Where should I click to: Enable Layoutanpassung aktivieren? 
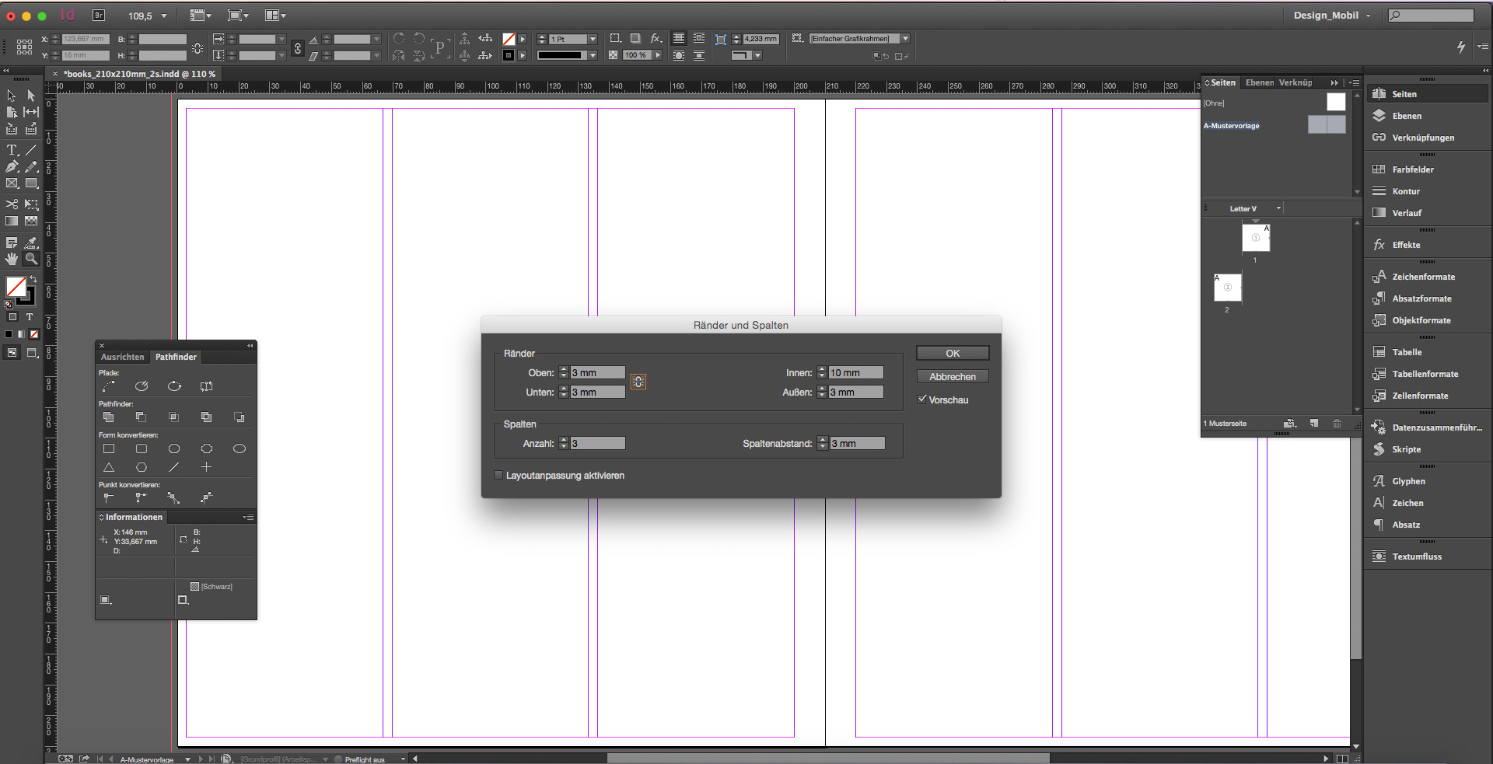498,475
